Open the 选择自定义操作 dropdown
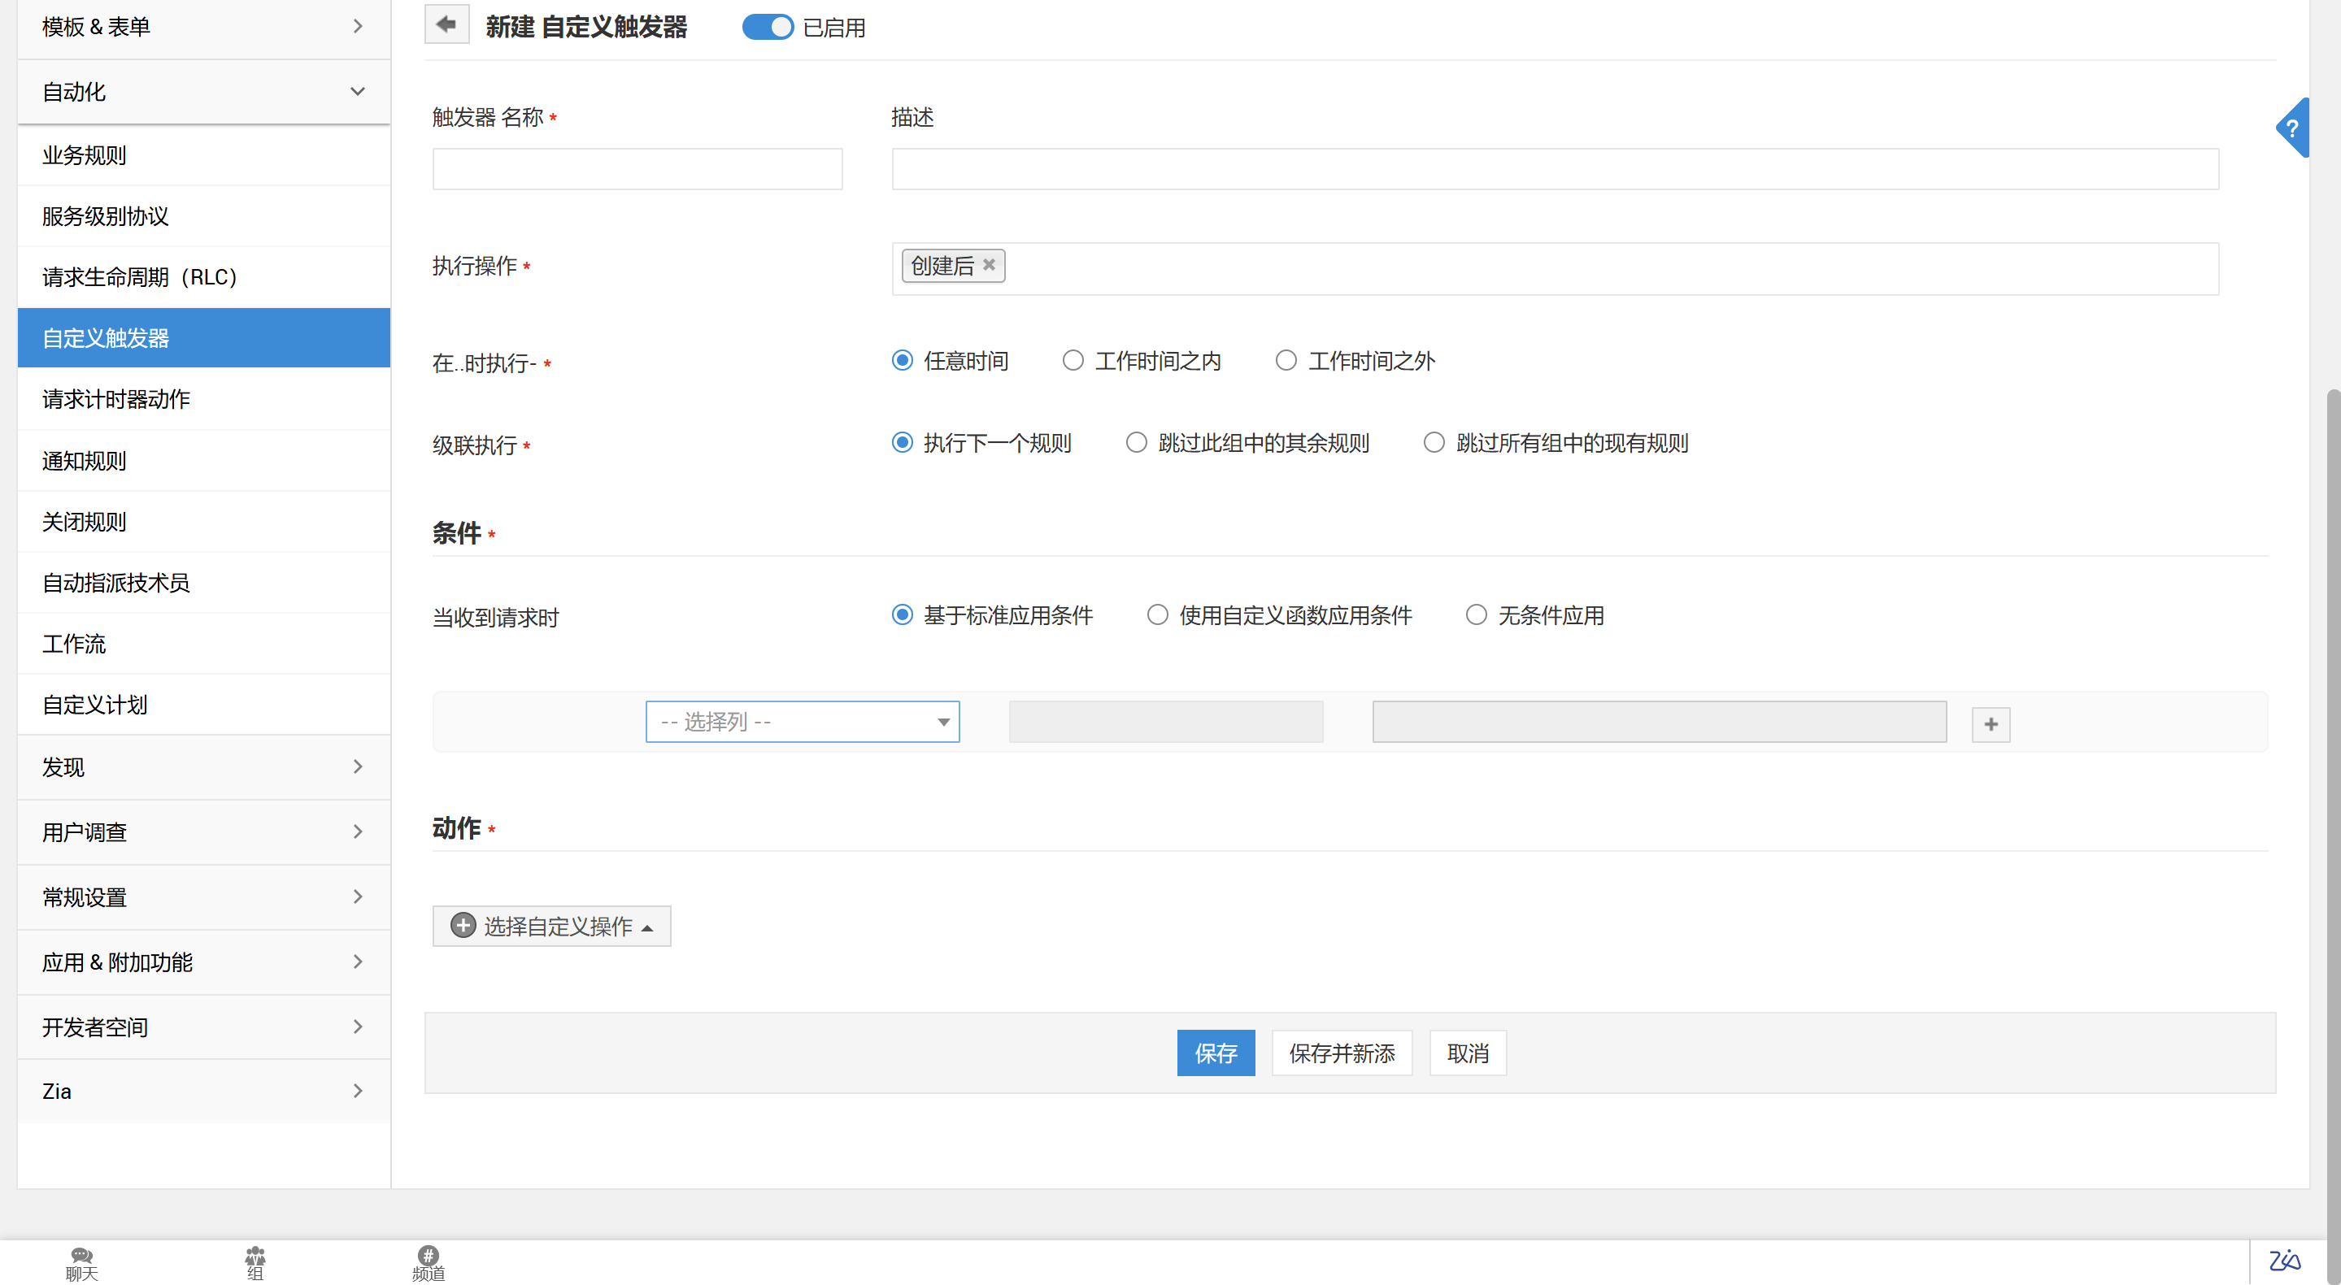Viewport: 2341px width, 1285px height. tap(551, 926)
